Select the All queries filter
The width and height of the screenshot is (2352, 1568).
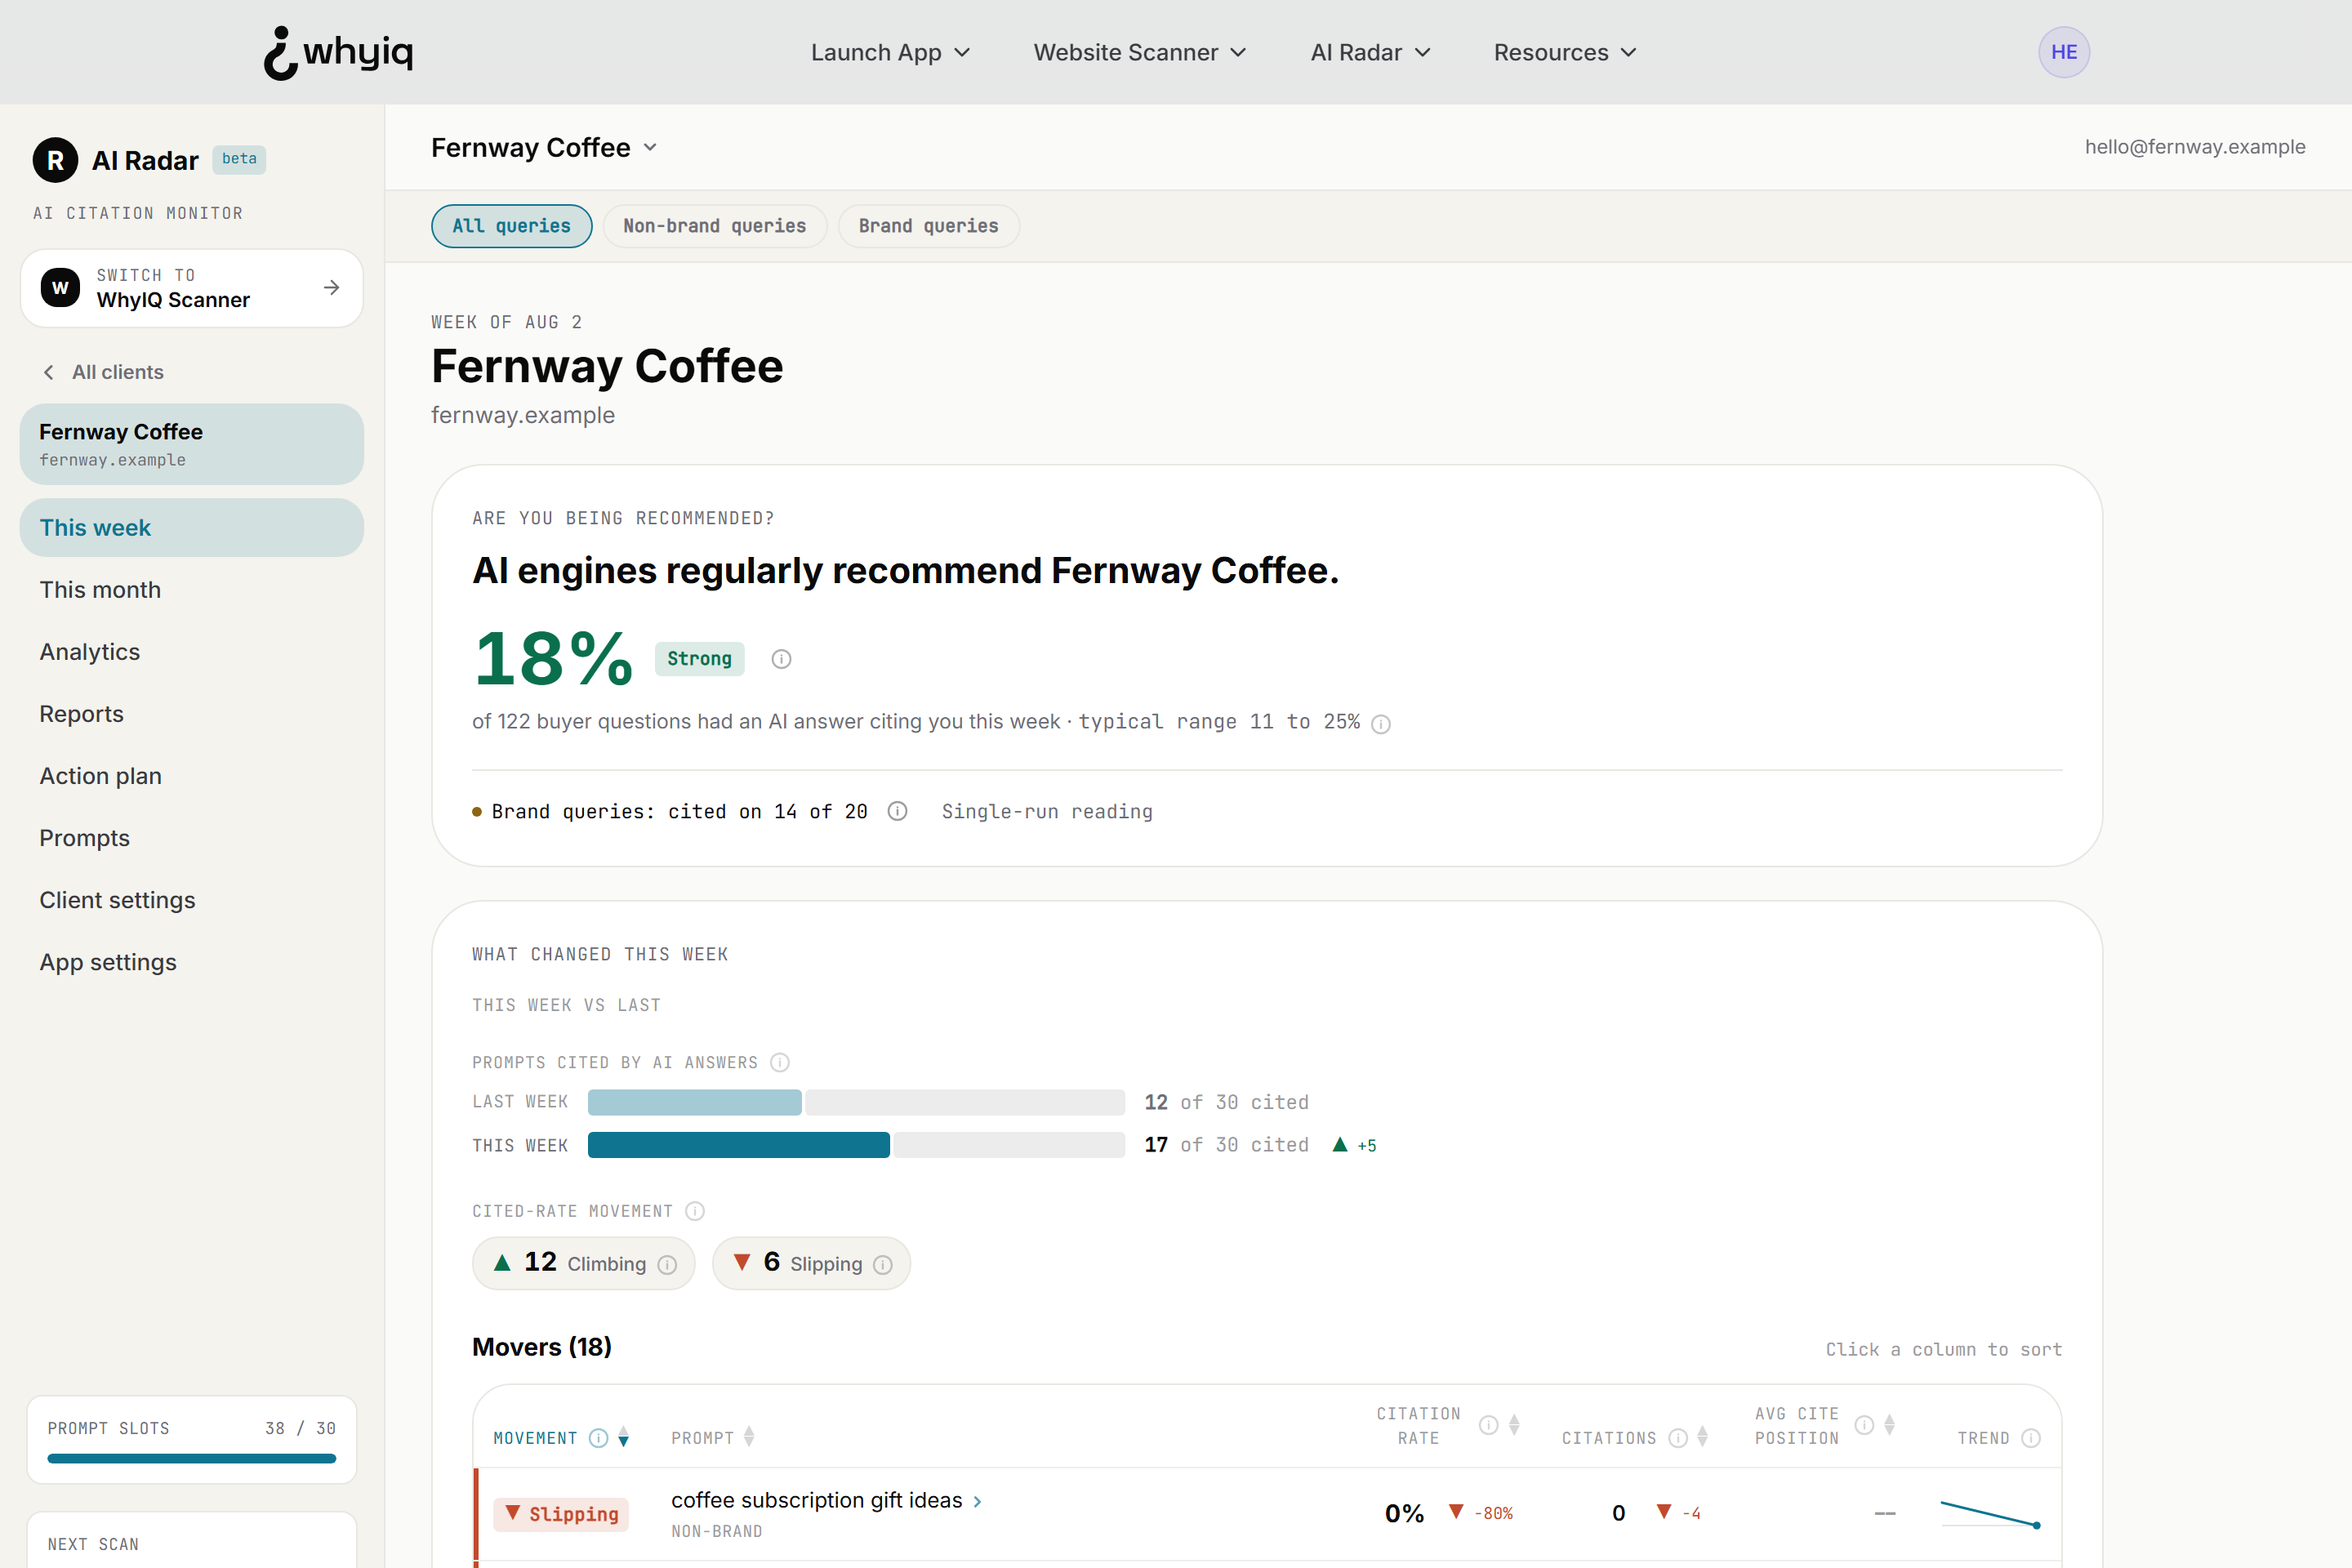pos(511,226)
